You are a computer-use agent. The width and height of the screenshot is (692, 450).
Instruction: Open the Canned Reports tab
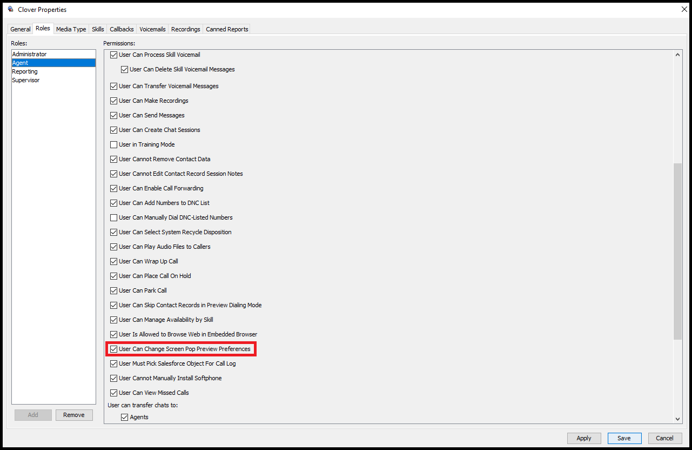coord(226,29)
